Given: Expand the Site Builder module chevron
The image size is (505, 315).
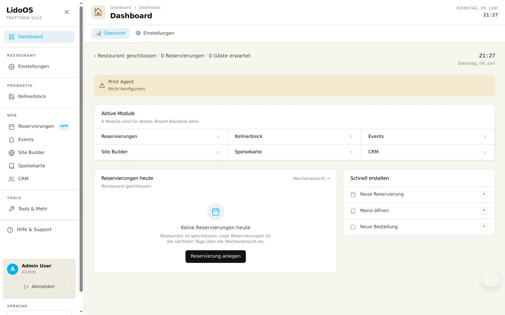Looking at the screenshot, I should click(218, 152).
